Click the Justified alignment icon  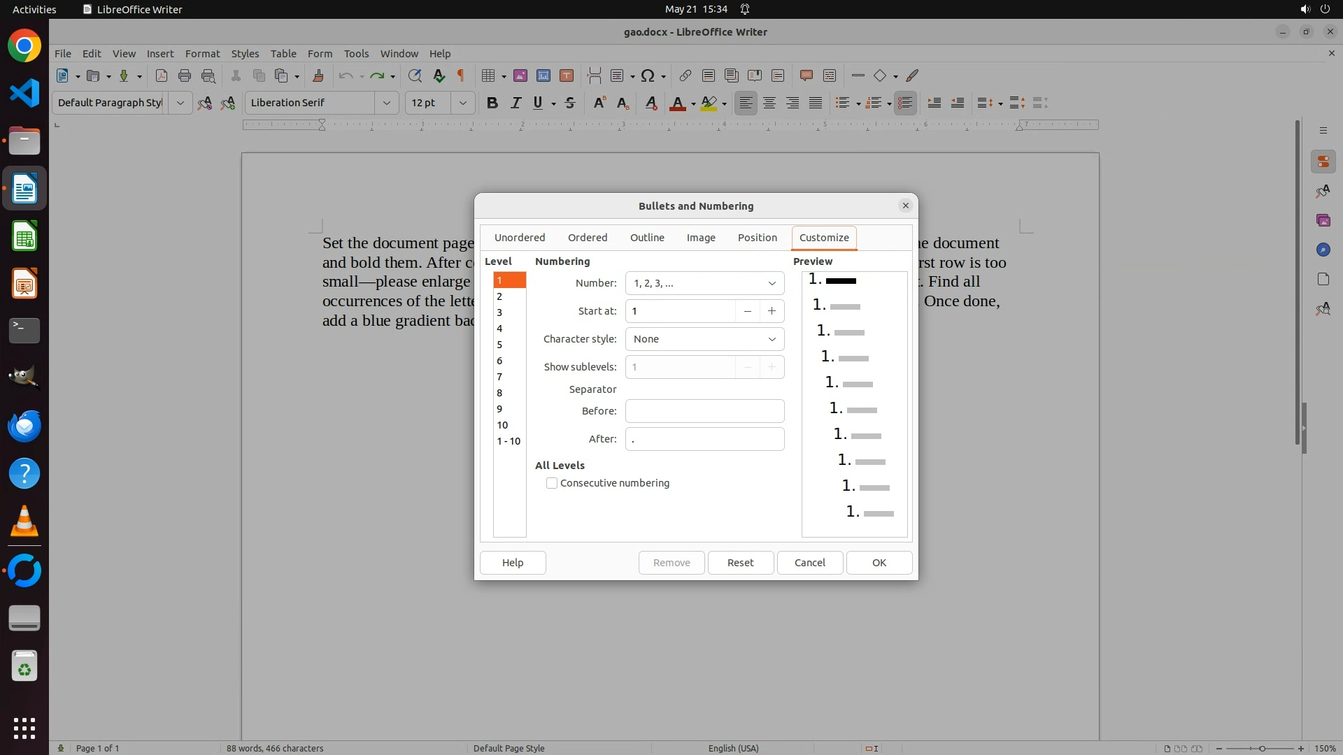tap(816, 103)
